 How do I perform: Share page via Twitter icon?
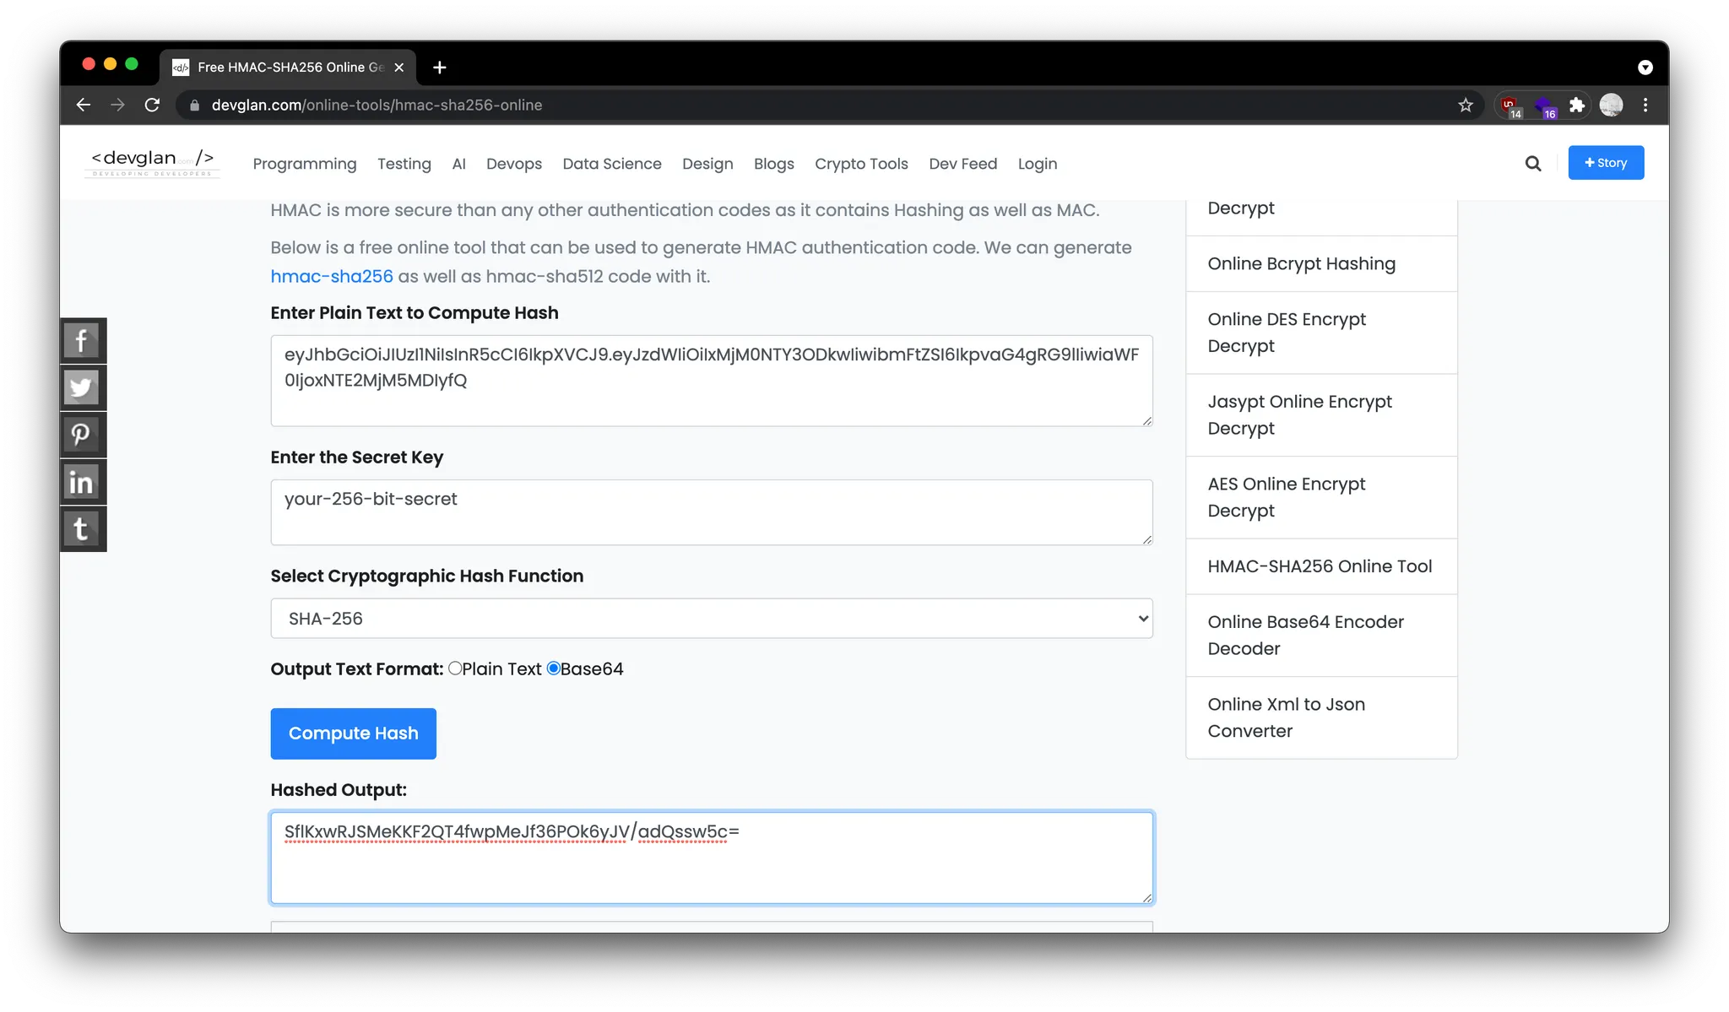[x=82, y=388]
